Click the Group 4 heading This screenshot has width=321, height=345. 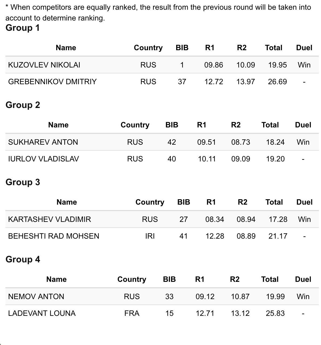click(x=23, y=259)
